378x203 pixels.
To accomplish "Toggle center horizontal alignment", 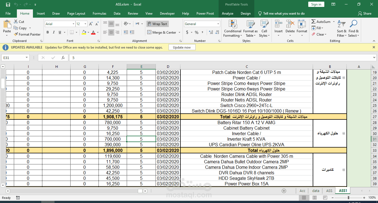I will click(x=111, y=33).
